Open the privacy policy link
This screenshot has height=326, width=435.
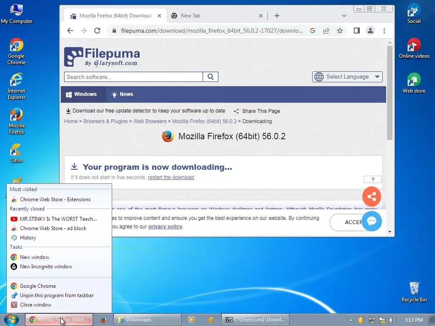(x=165, y=227)
